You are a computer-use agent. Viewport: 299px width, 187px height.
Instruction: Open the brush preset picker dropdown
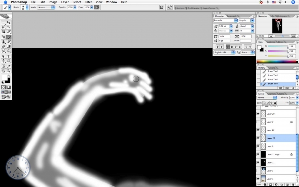27,7
